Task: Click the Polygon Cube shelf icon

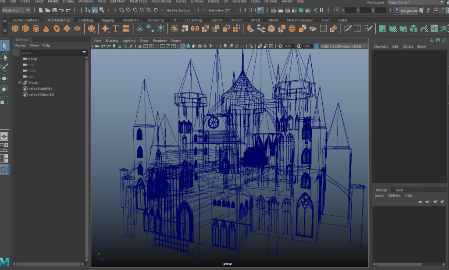Action: [x=25, y=28]
